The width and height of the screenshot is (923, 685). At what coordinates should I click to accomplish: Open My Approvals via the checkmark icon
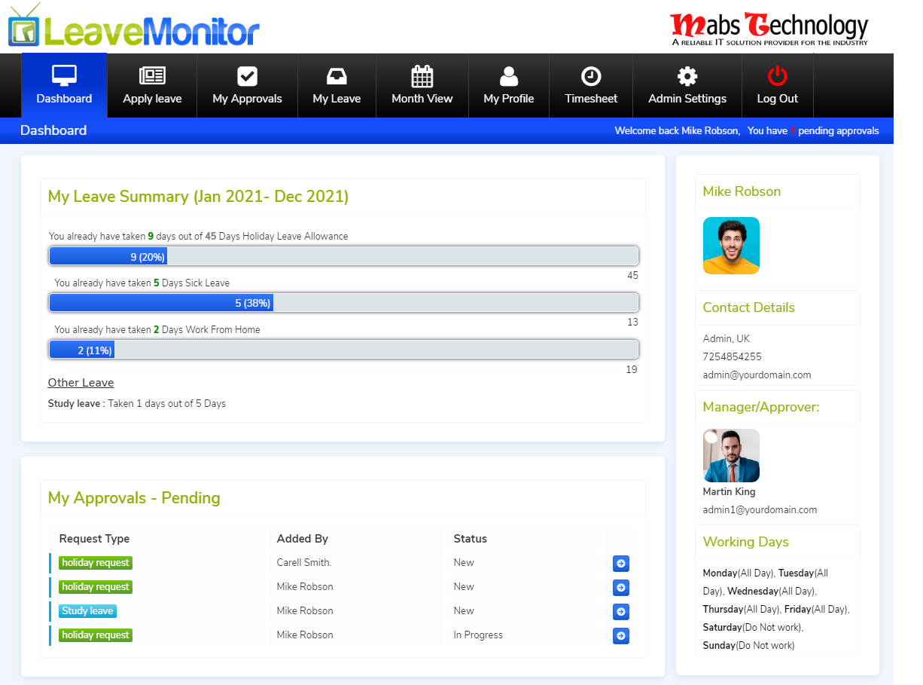coord(247,75)
